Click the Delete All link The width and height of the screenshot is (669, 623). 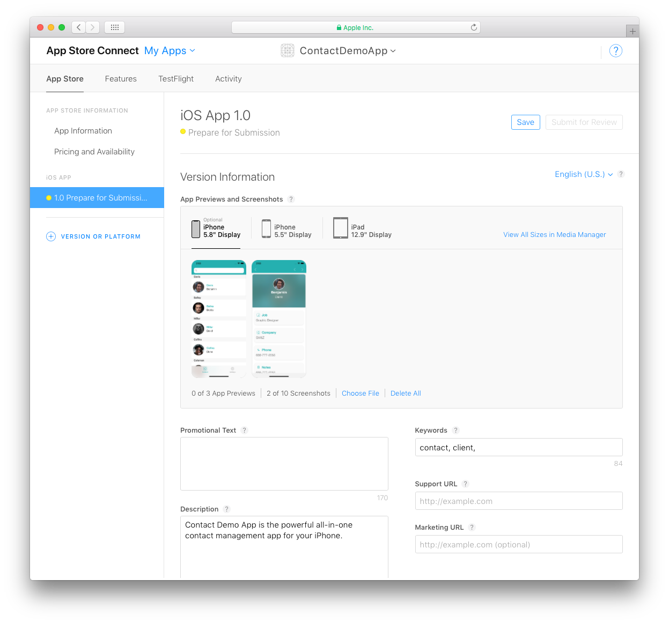click(406, 393)
